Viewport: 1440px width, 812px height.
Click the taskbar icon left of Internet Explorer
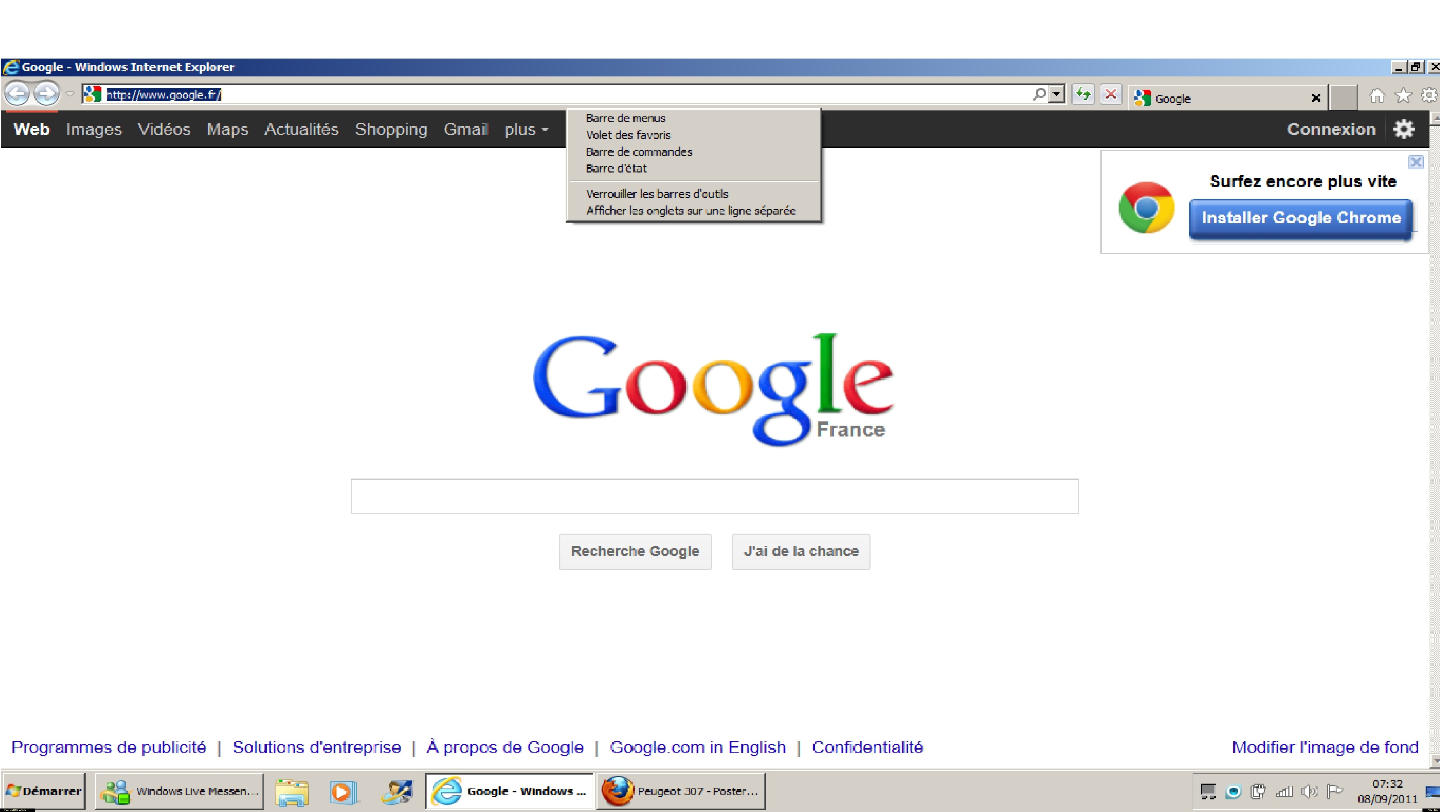397,792
